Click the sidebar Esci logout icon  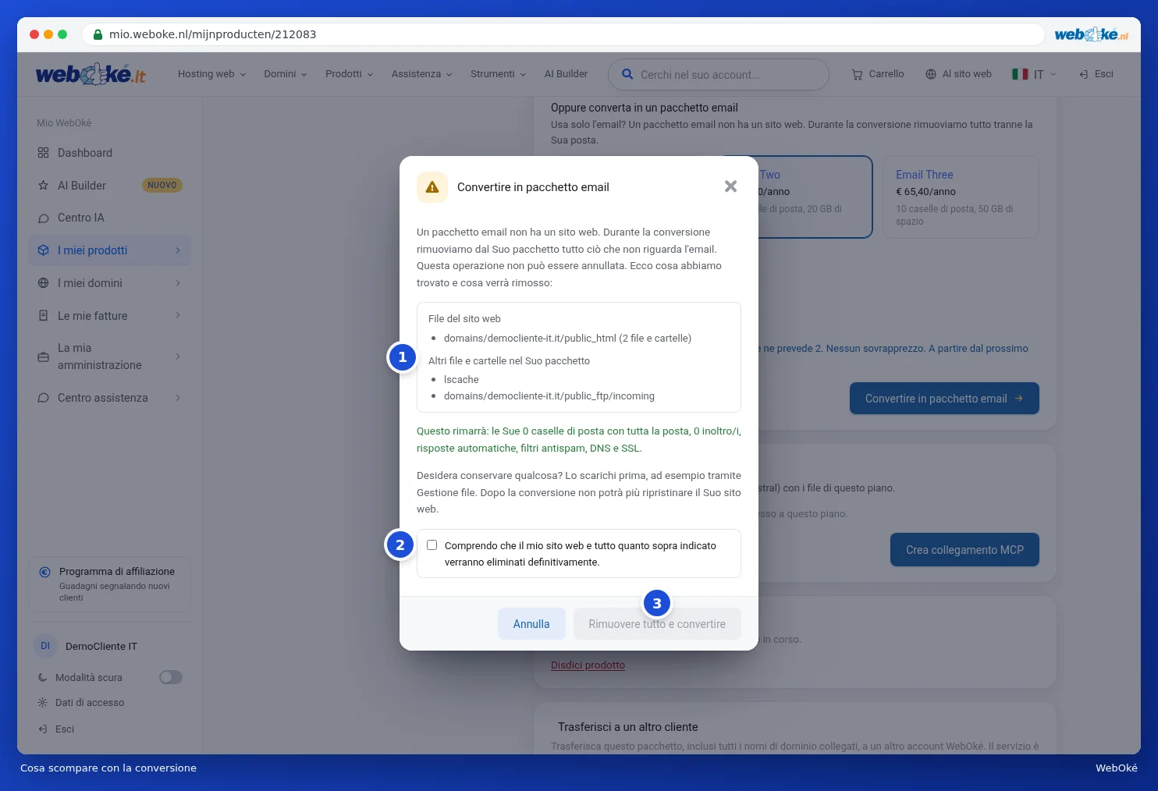(43, 729)
